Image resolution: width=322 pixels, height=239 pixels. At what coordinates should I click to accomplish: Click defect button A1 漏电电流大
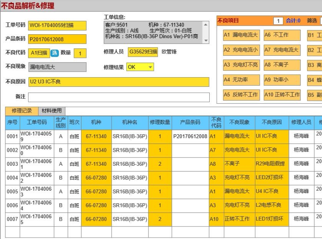coord(240,35)
